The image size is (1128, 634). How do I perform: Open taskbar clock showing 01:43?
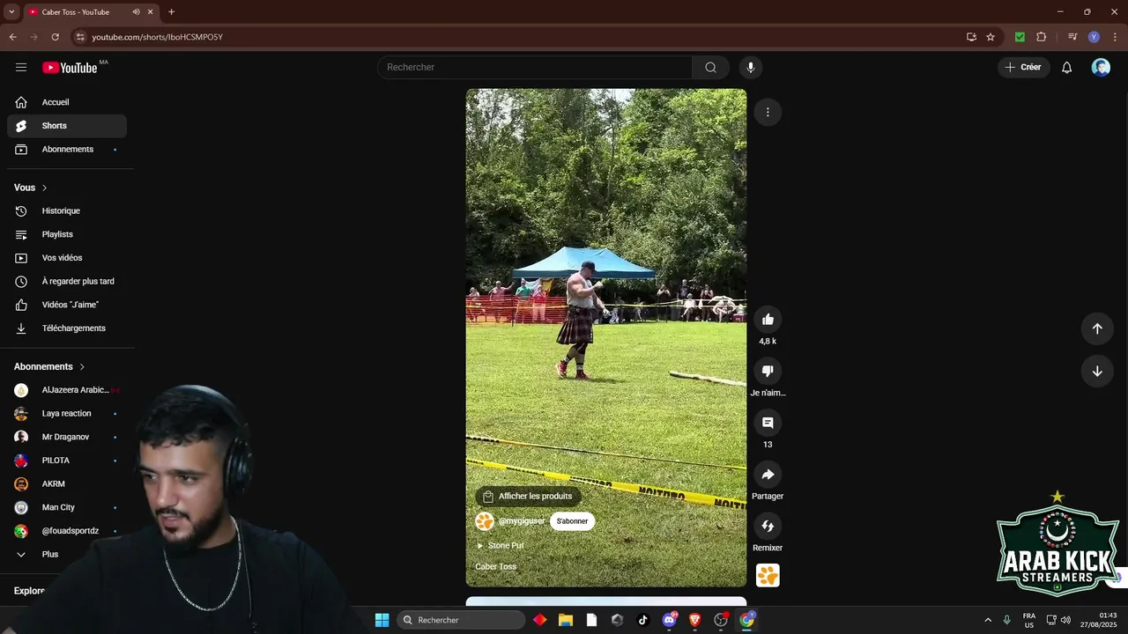pos(1099,620)
